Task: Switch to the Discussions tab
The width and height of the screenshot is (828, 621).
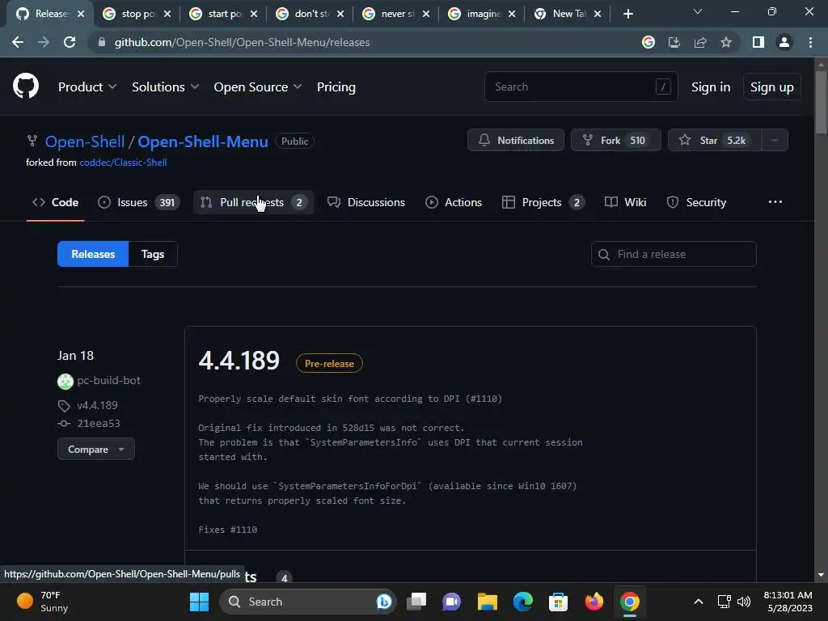Action: pos(366,202)
